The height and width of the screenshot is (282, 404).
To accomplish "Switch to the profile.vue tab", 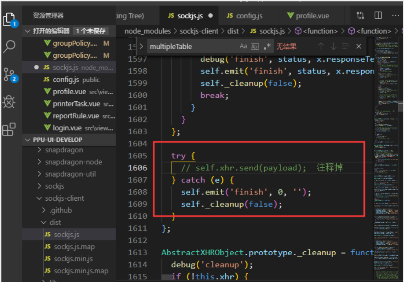I will 311,15.
